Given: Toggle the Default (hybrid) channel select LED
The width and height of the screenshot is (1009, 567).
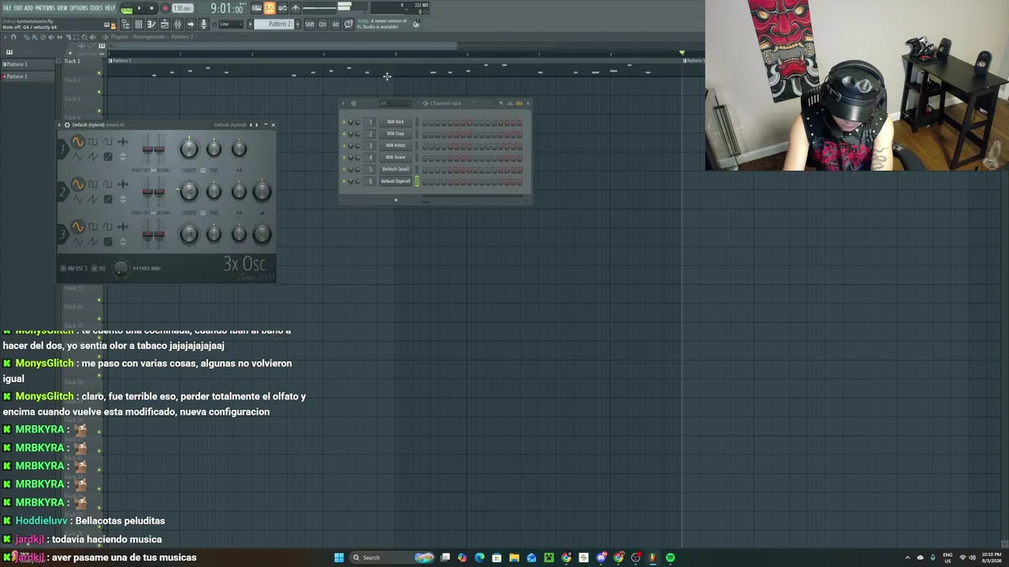Looking at the screenshot, I should (x=417, y=181).
